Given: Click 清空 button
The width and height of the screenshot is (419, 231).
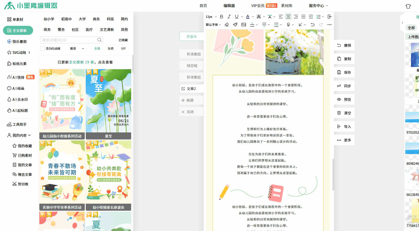Looking at the screenshot, I should click(x=344, y=113).
